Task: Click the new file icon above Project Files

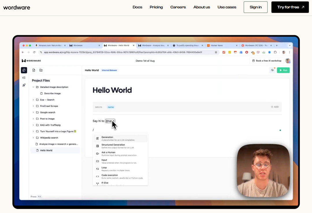Action: point(34,70)
